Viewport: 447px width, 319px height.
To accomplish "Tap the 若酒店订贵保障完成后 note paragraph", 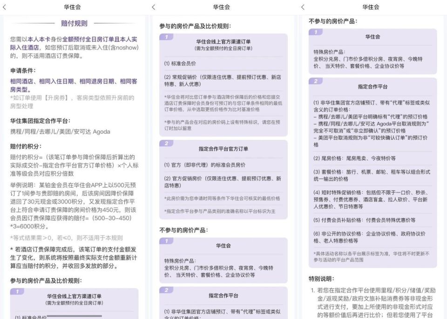I will pos(74,258).
